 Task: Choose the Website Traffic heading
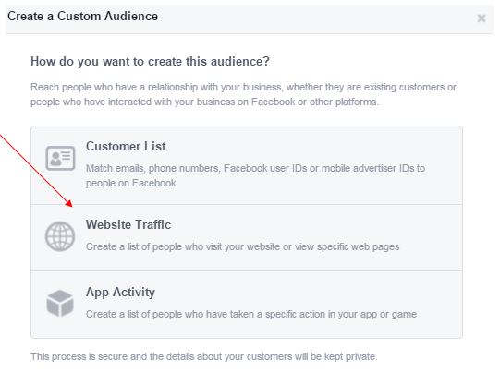pos(128,224)
